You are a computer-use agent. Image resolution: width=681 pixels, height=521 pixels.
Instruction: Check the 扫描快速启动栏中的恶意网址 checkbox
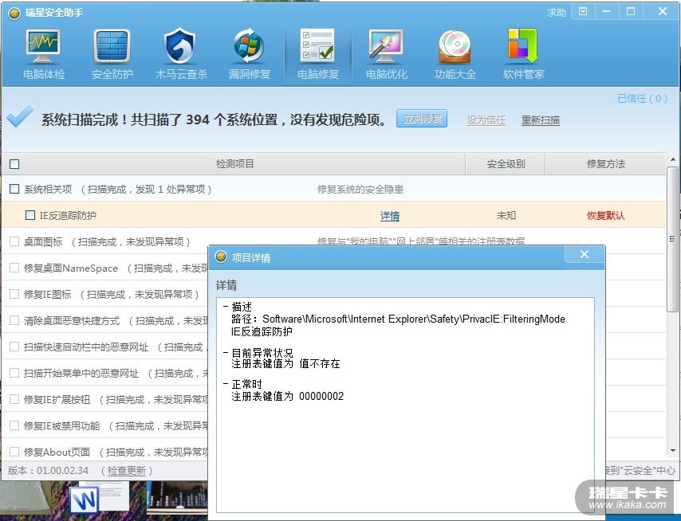[14, 347]
